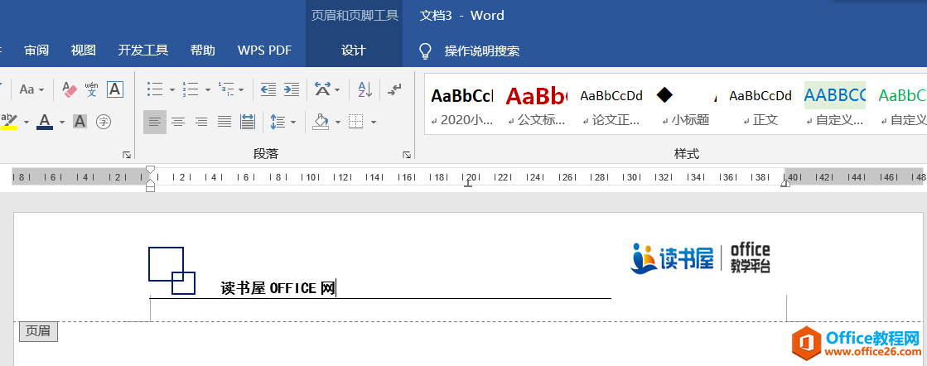The image size is (927, 366).
Task: Toggle Center alignment button
Action: (x=177, y=122)
